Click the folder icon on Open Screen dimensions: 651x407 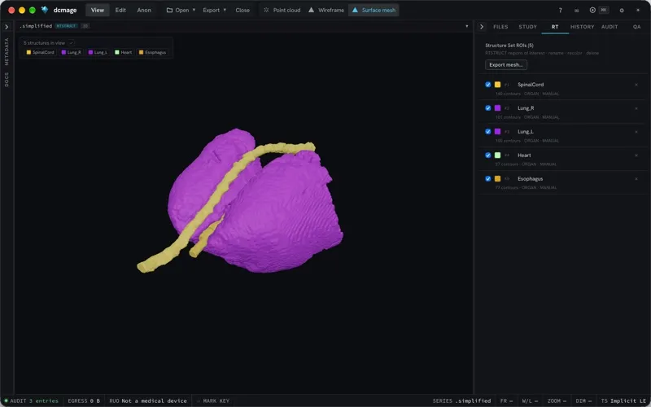[169, 10]
